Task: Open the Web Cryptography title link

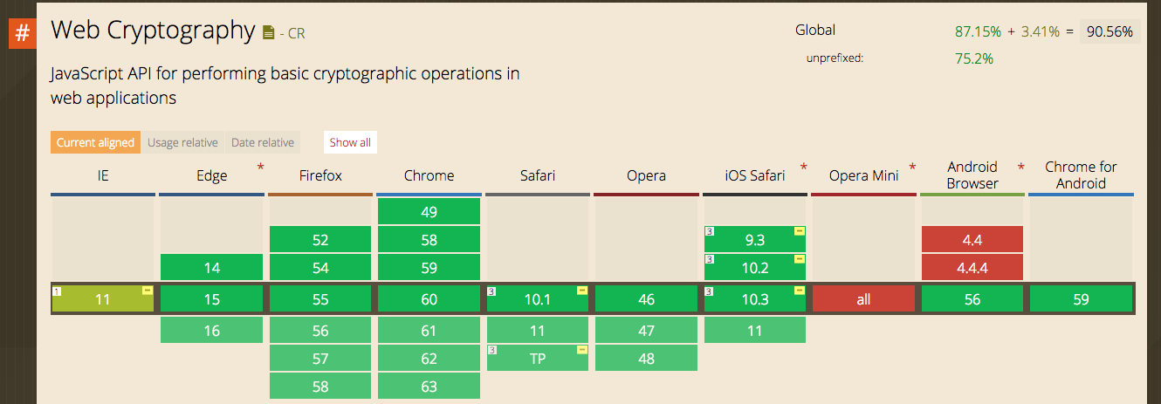Action: pyautogui.click(x=153, y=31)
